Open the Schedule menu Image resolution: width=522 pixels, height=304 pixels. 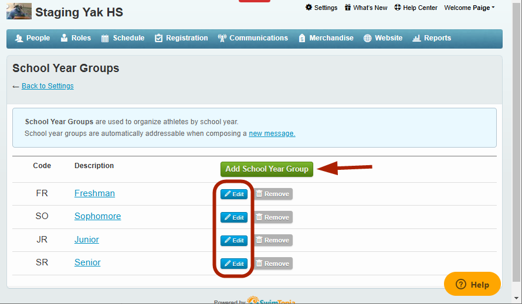click(x=123, y=38)
